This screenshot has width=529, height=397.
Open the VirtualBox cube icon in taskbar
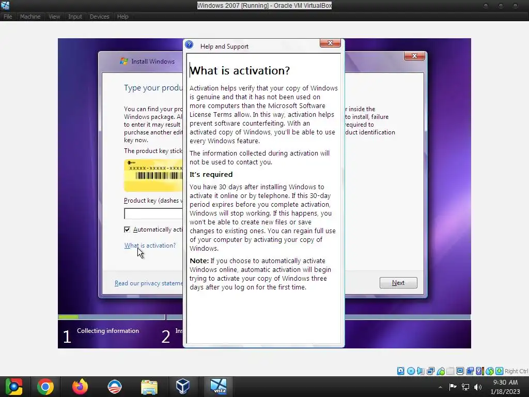pyautogui.click(x=183, y=387)
